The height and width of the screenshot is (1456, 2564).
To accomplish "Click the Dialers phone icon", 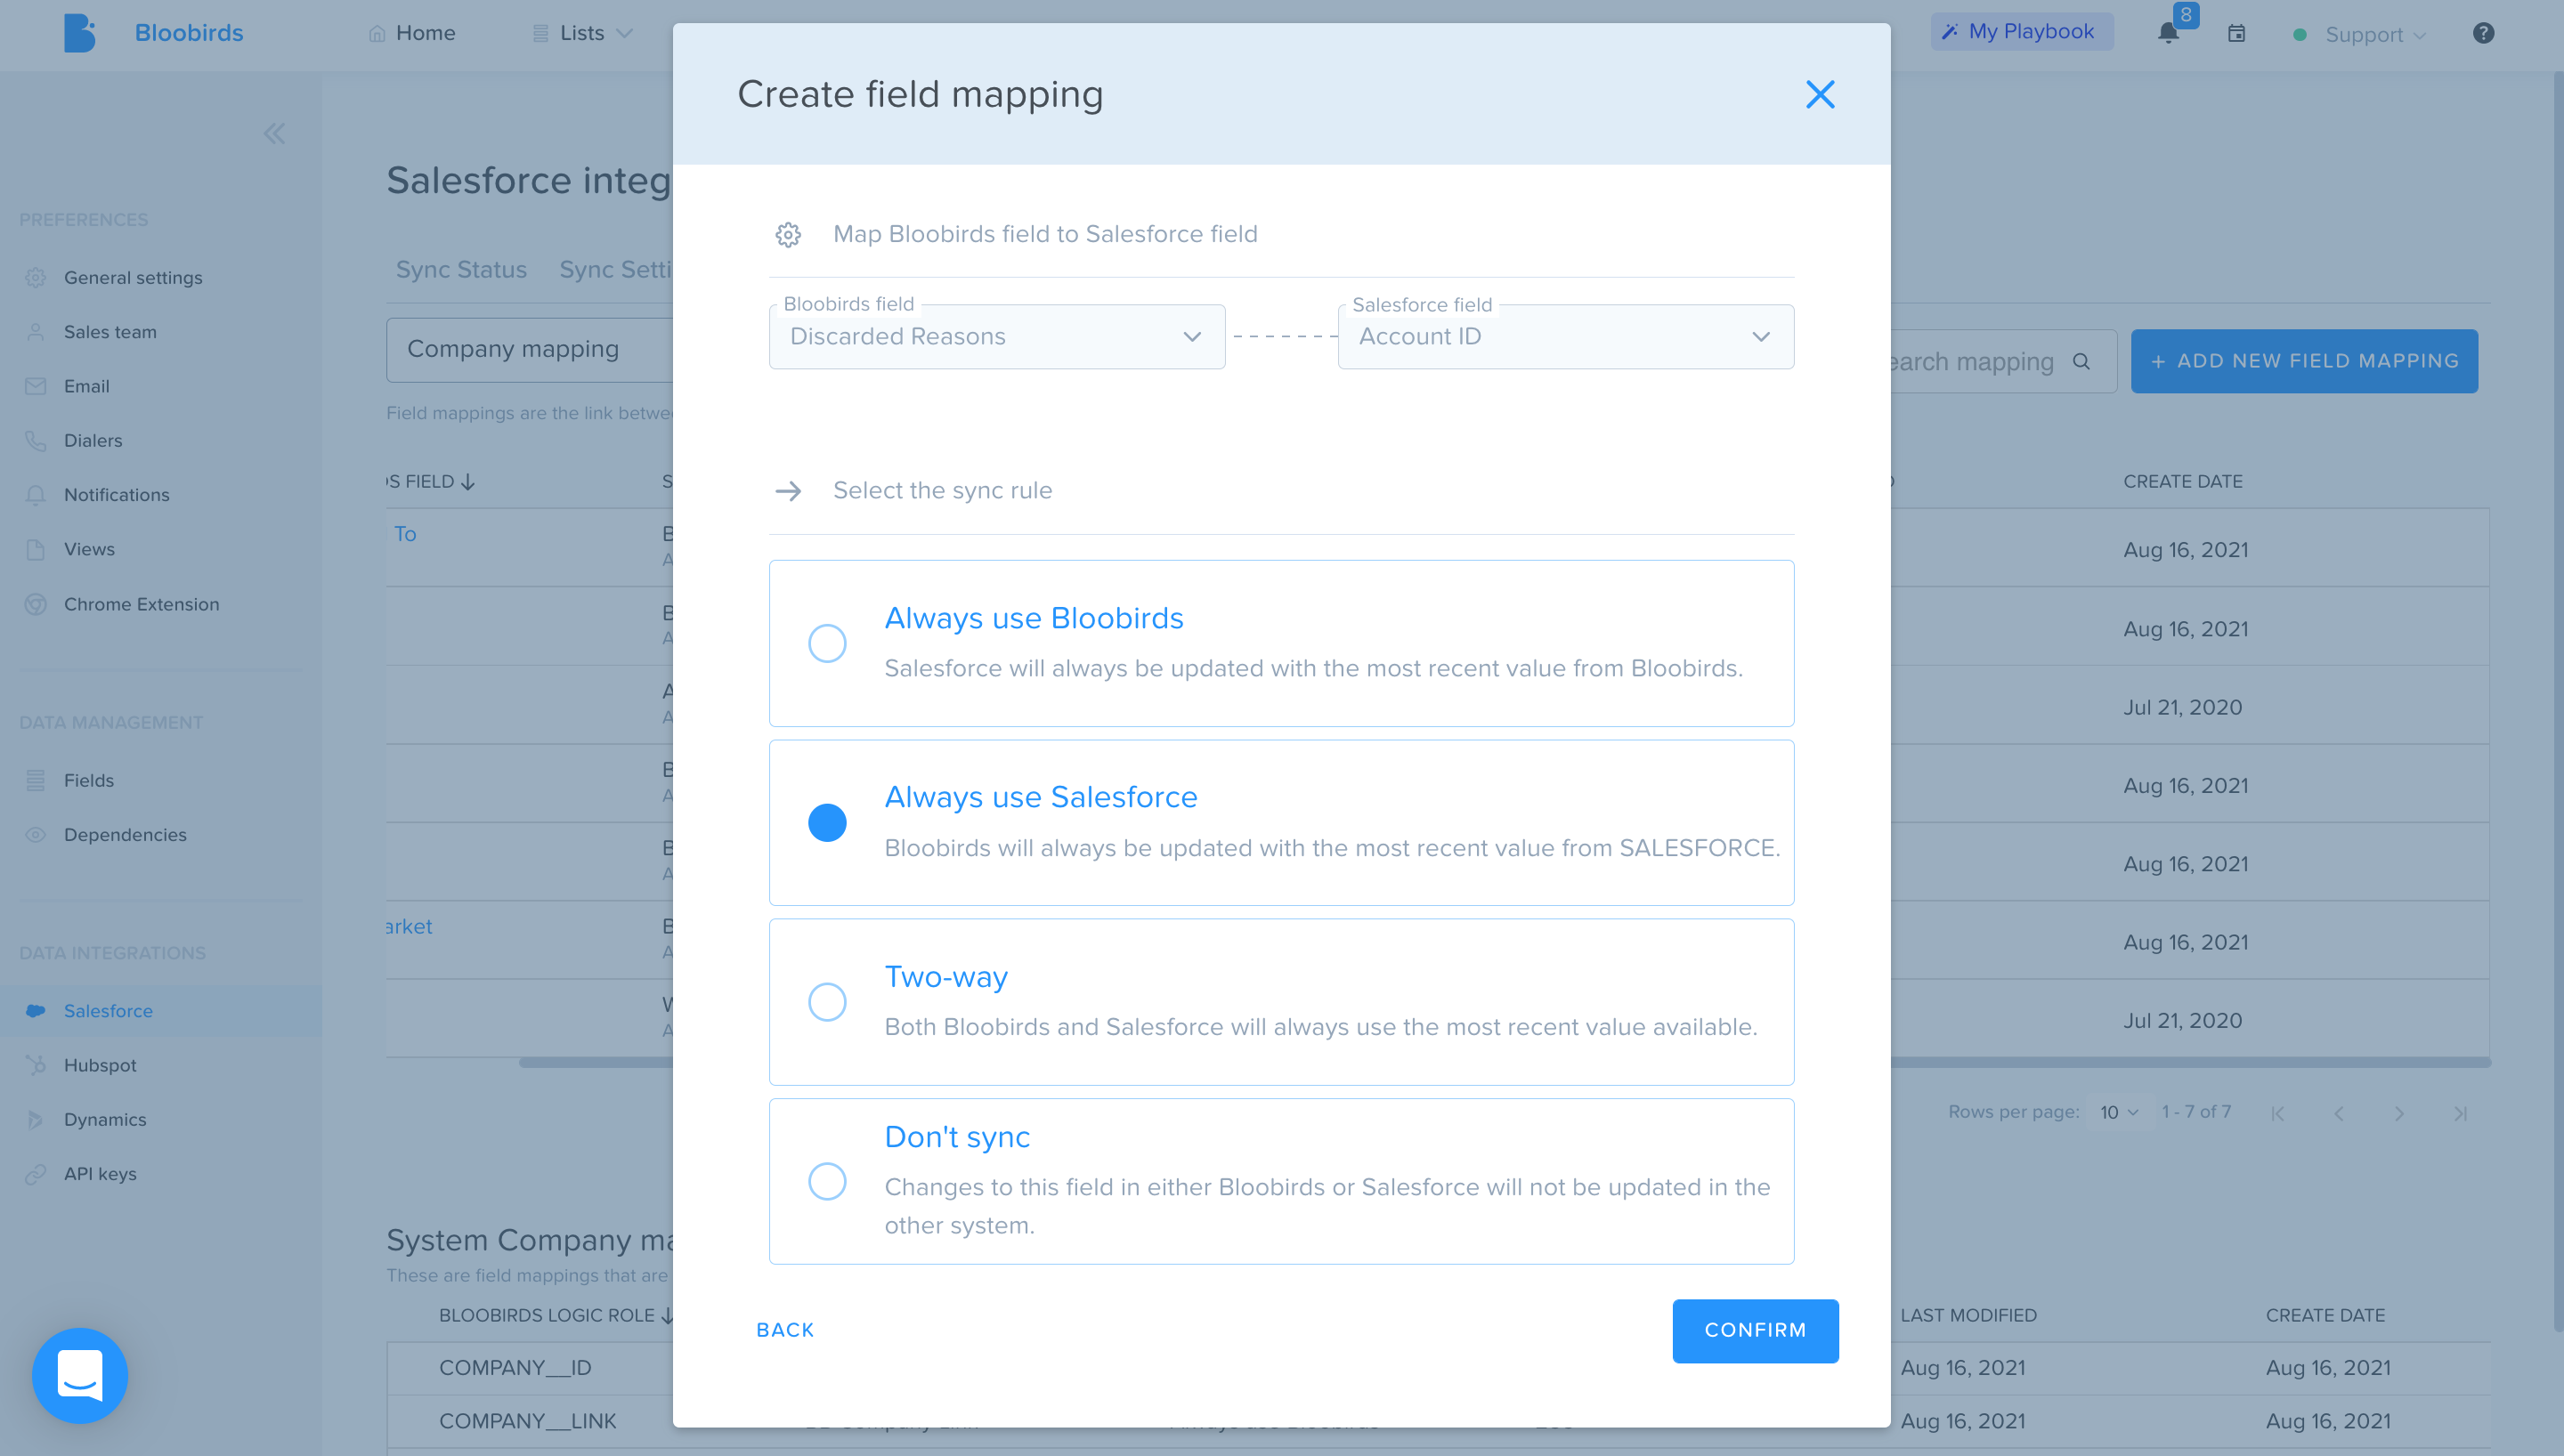I will pyautogui.click(x=36, y=440).
